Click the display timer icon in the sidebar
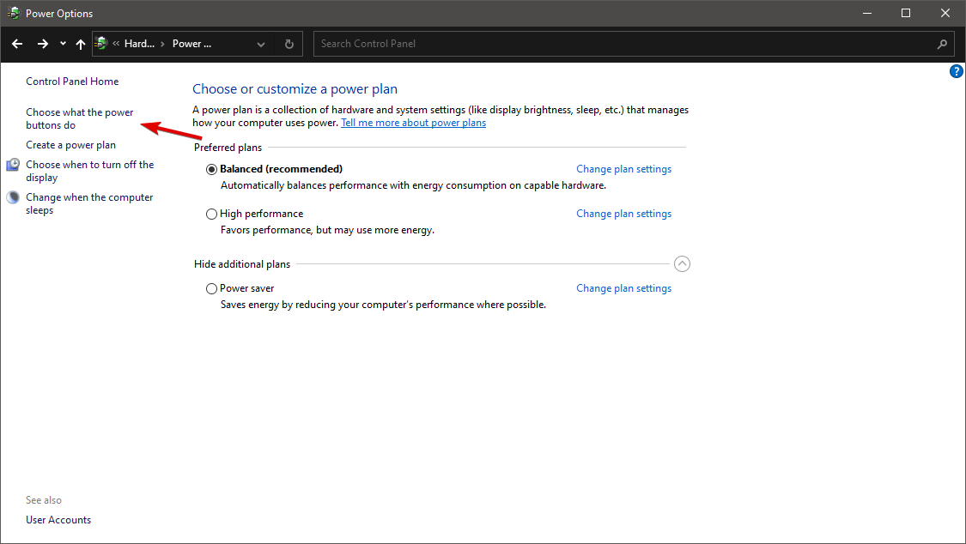This screenshot has height=544, width=966. point(13,165)
